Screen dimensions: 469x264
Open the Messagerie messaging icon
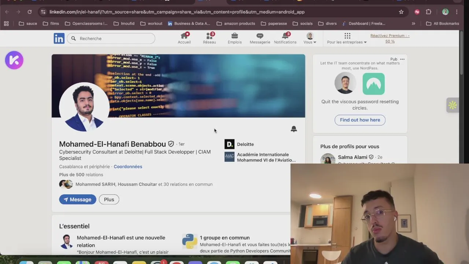tap(260, 38)
